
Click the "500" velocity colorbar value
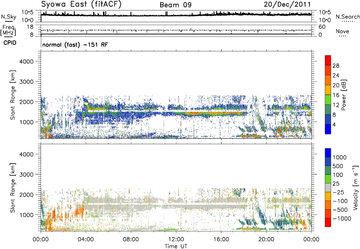pyautogui.click(x=338, y=166)
